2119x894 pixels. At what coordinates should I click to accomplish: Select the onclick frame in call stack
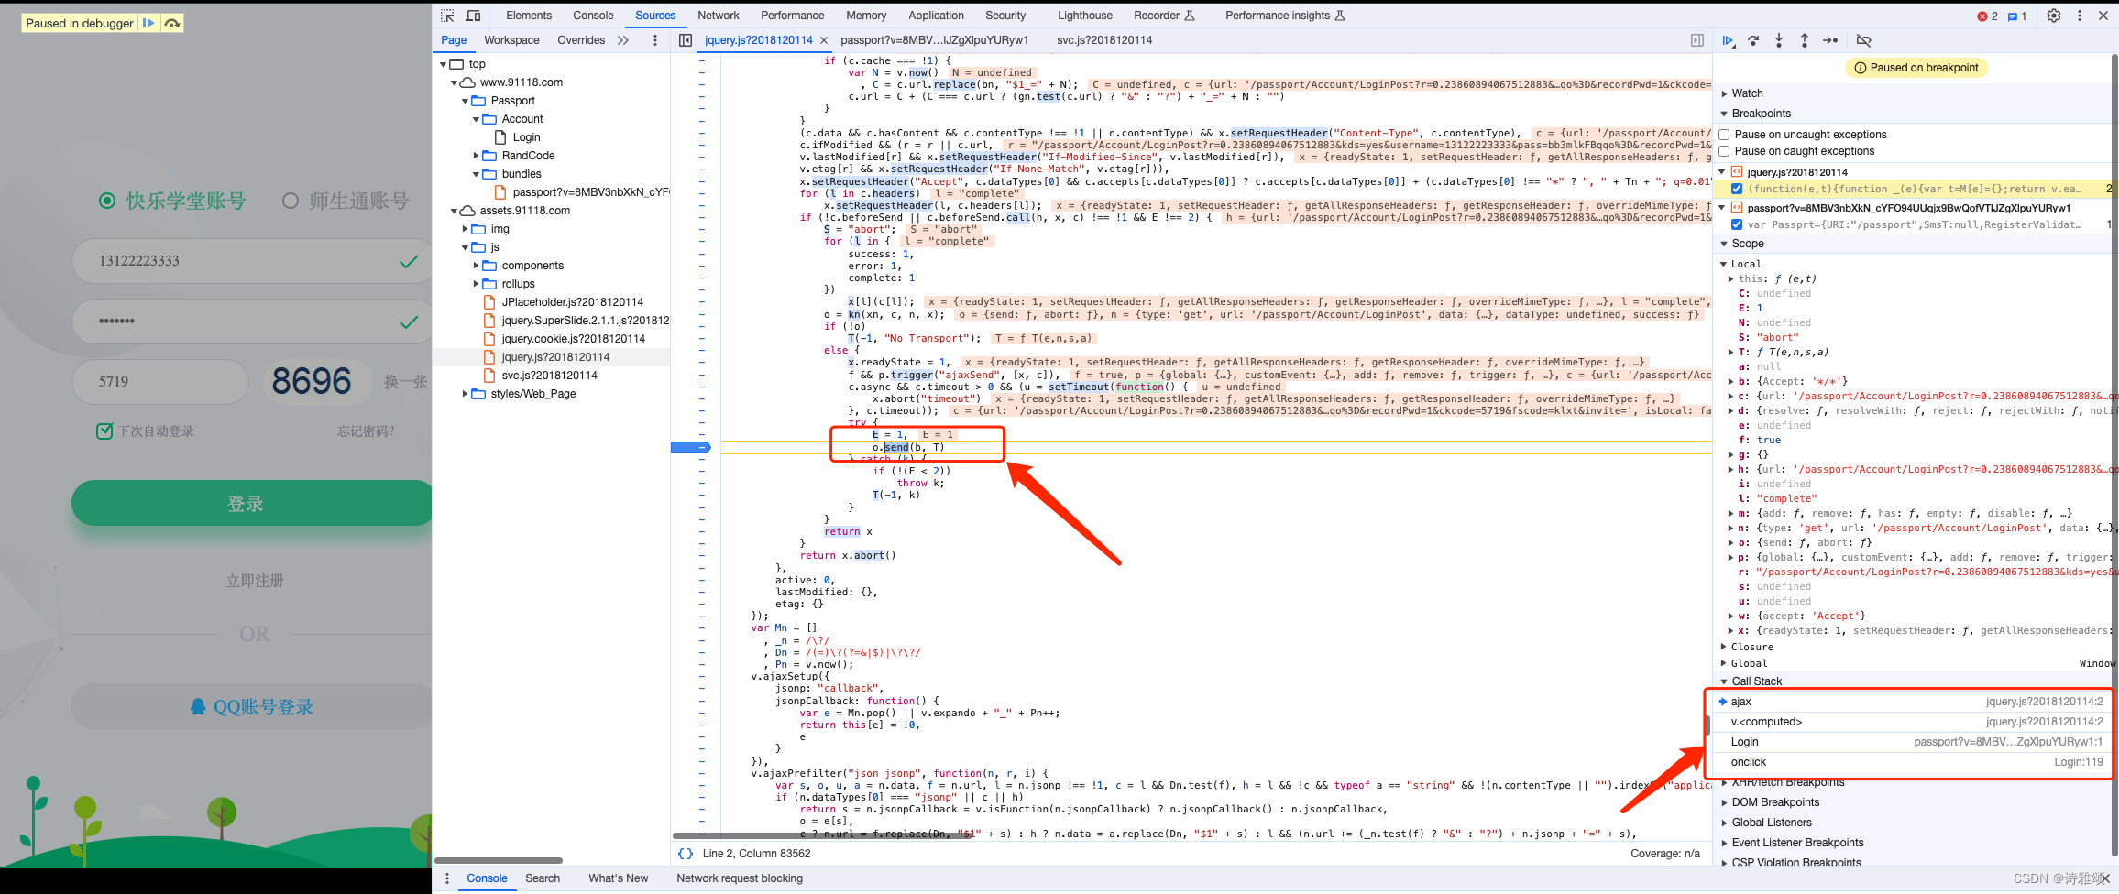point(1913,762)
